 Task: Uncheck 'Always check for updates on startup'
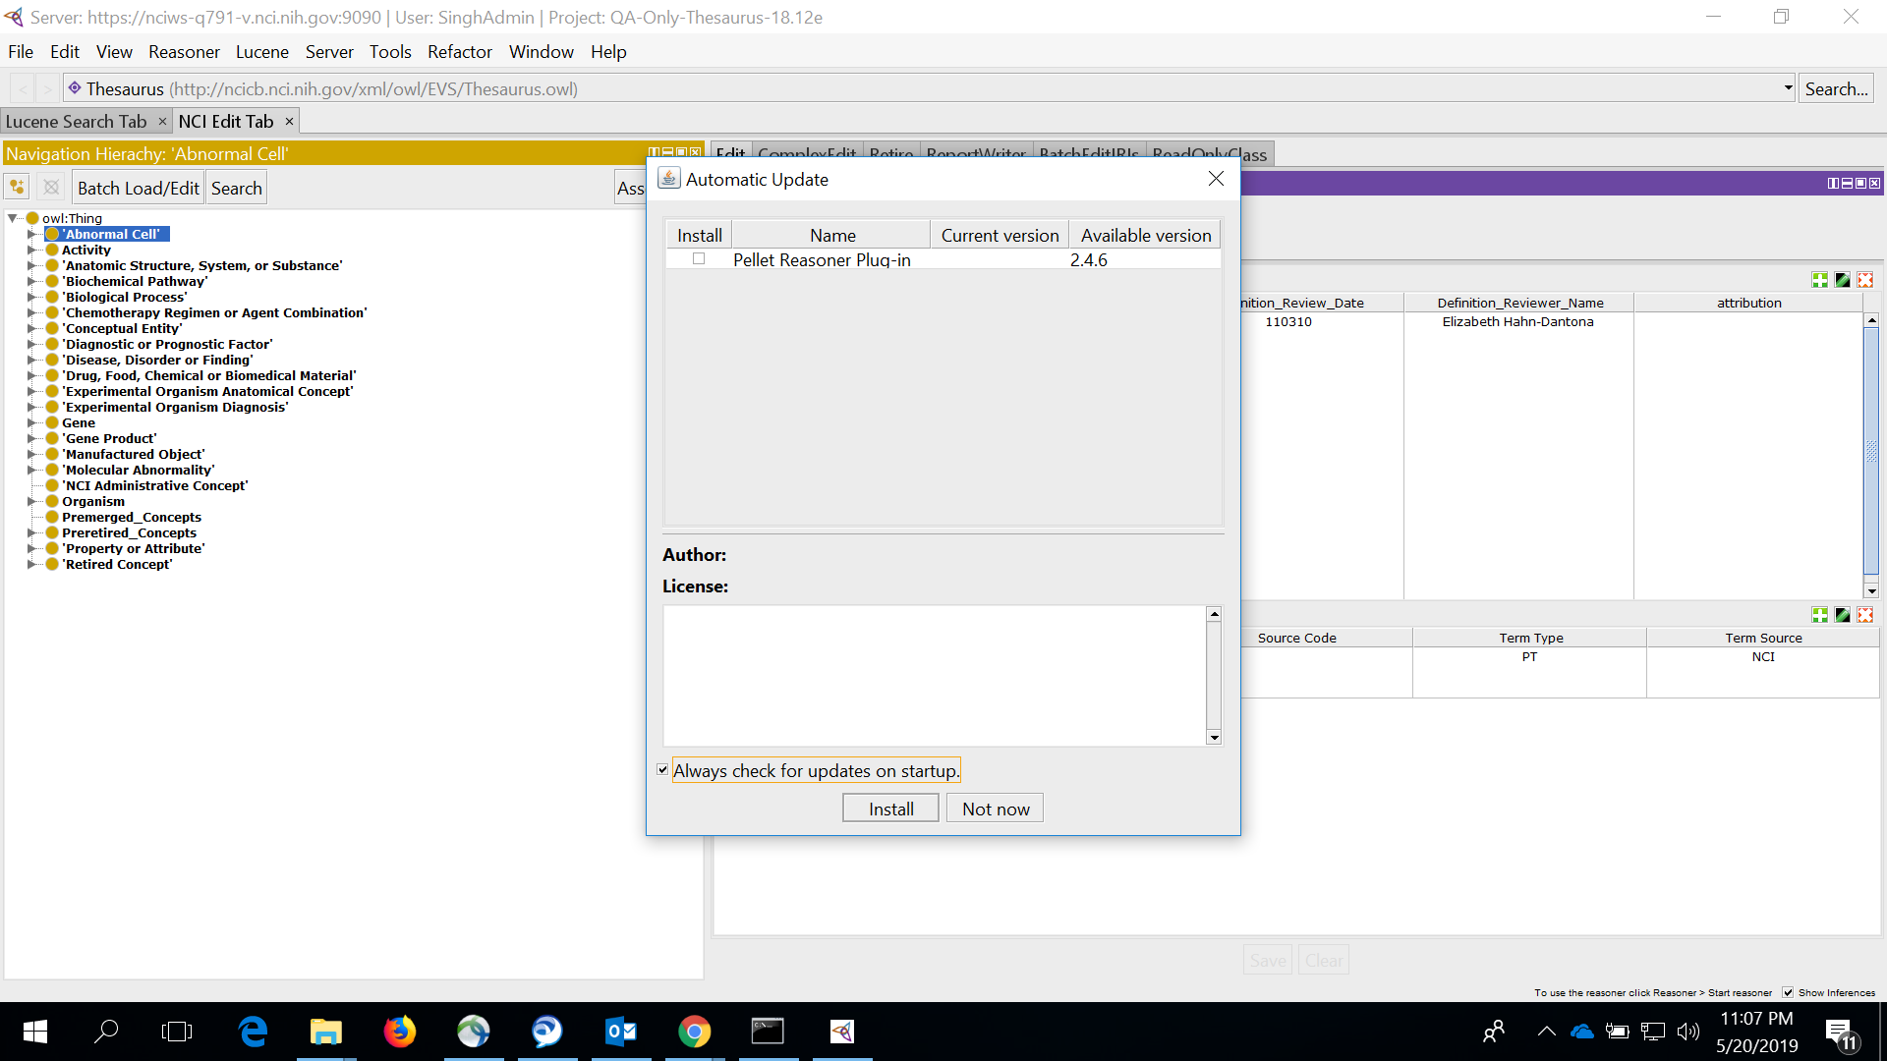coord(662,769)
